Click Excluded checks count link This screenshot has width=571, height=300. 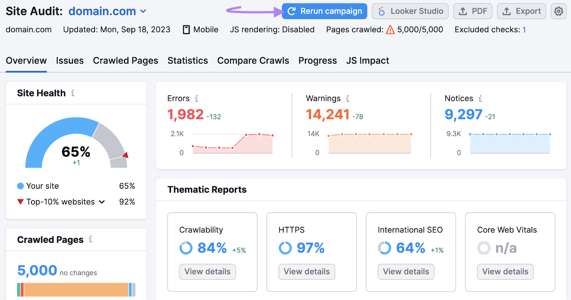tap(524, 30)
